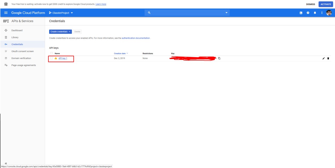
Task: Open the authentication documentation link
Action: tap(136, 38)
